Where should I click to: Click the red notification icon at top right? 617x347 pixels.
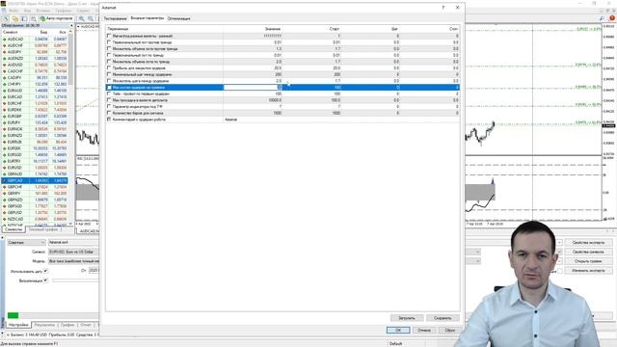pos(612,18)
